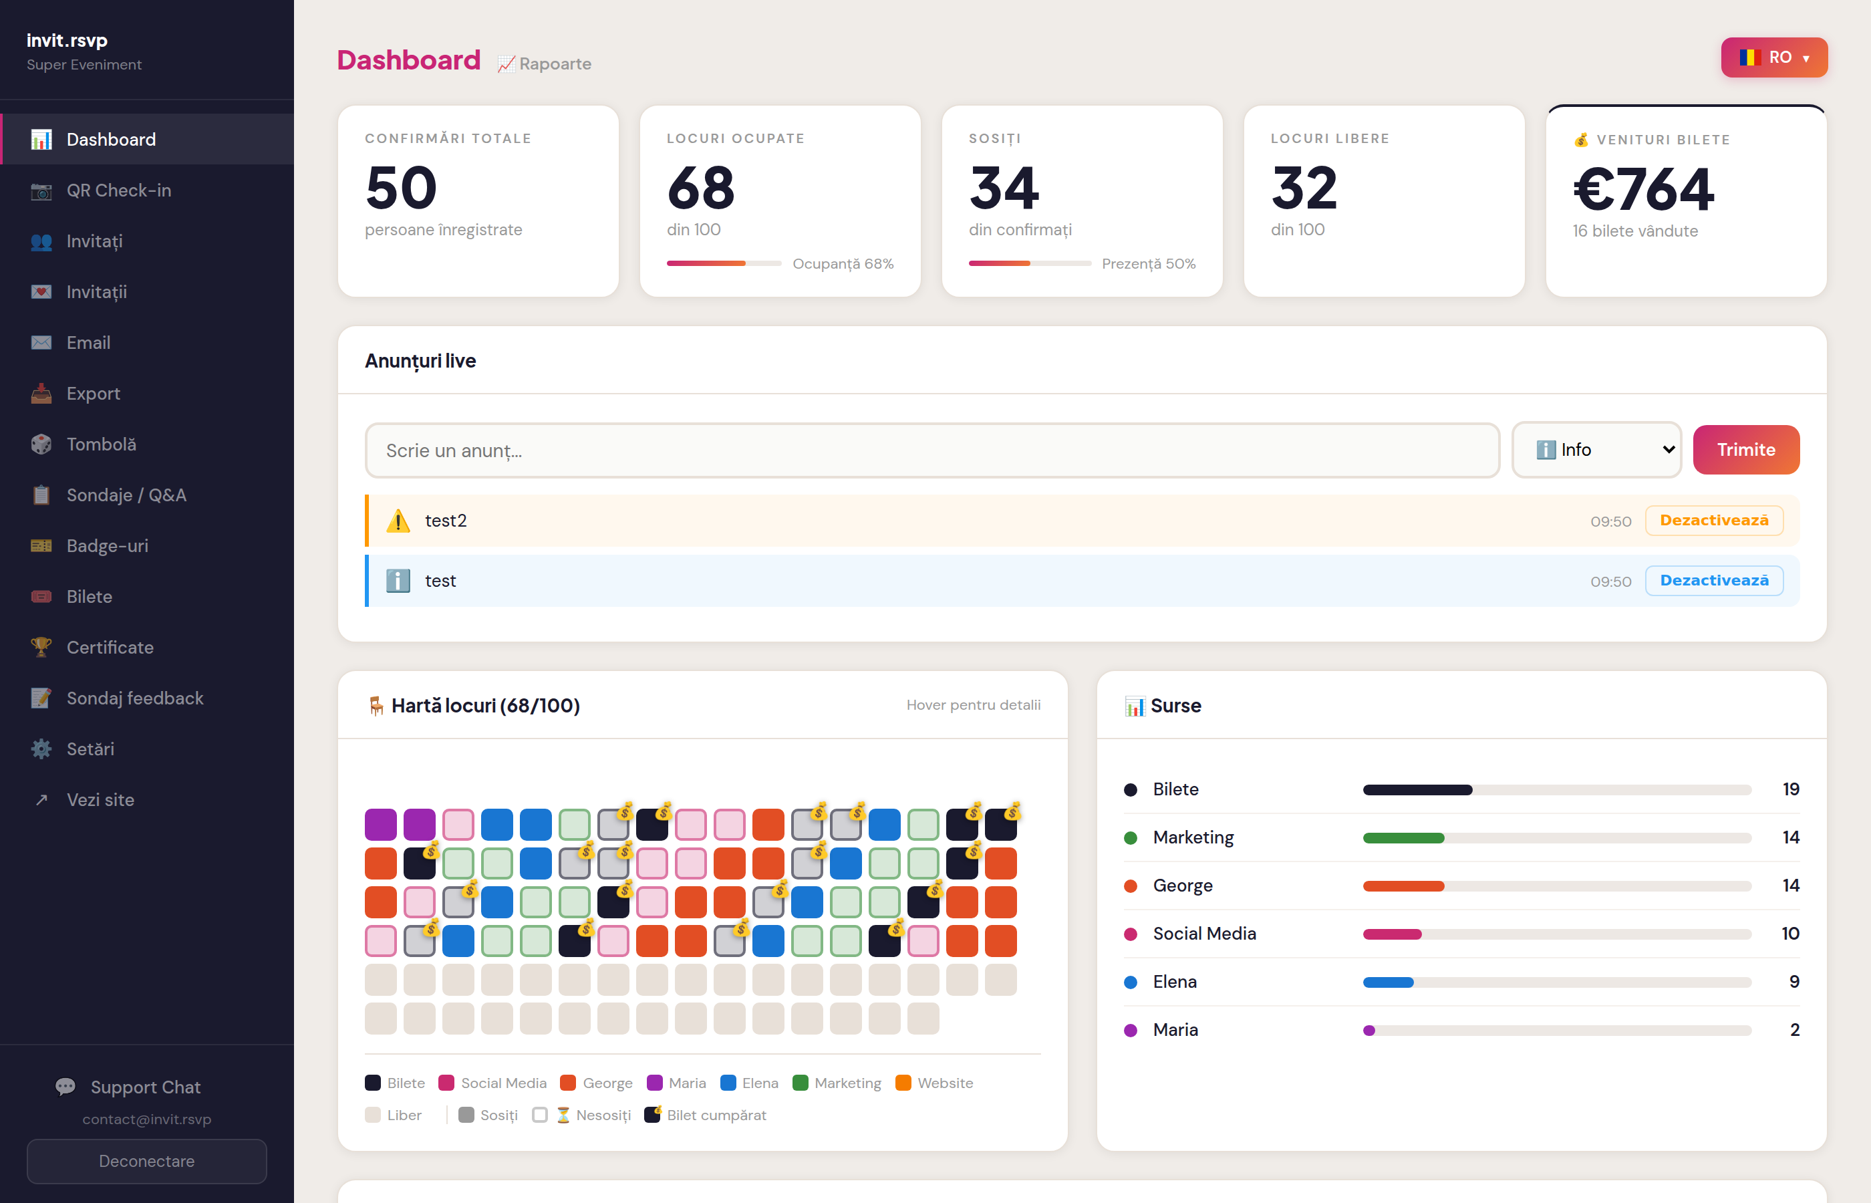
Task: Click the Sosiți legend gray swatch
Action: click(466, 1115)
